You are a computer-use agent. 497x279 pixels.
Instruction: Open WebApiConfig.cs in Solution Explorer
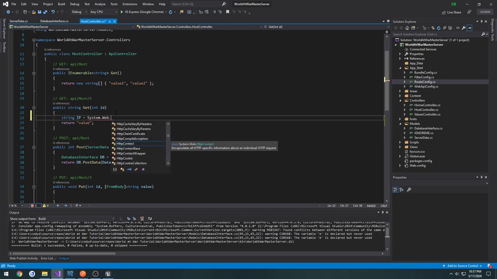click(x=426, y=86)
